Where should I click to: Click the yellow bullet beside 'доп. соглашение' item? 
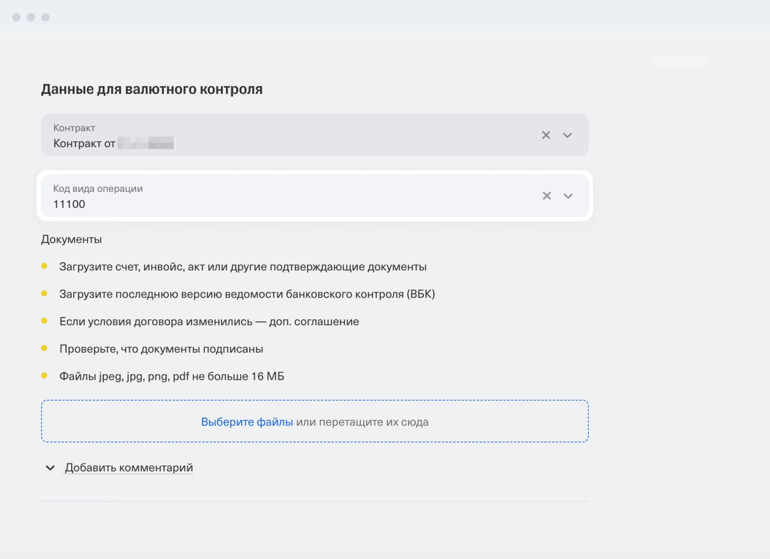[x=45, y=321]
